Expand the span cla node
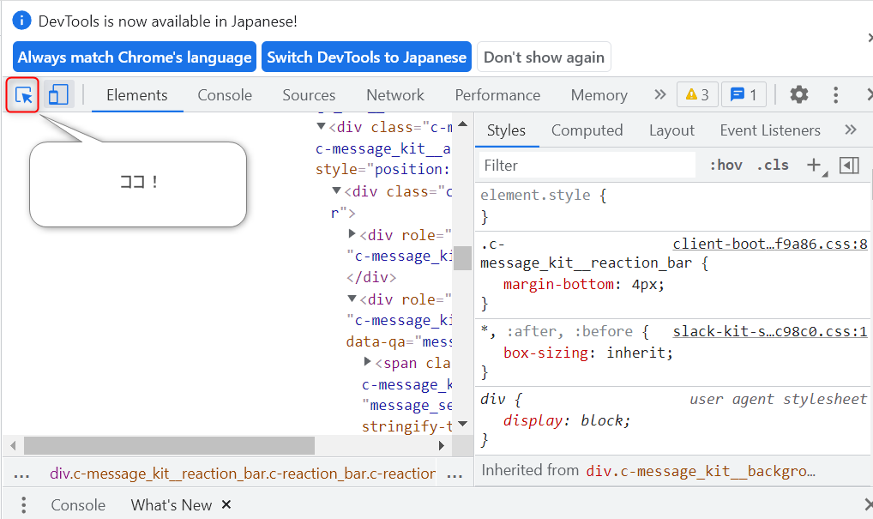Image resolution: width=873 pixels, height=519 pixels. point(367,362)
